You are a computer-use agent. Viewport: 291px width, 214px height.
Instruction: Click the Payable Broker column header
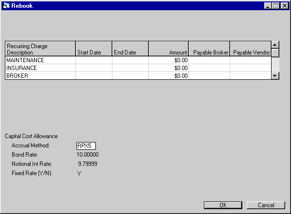209,49
